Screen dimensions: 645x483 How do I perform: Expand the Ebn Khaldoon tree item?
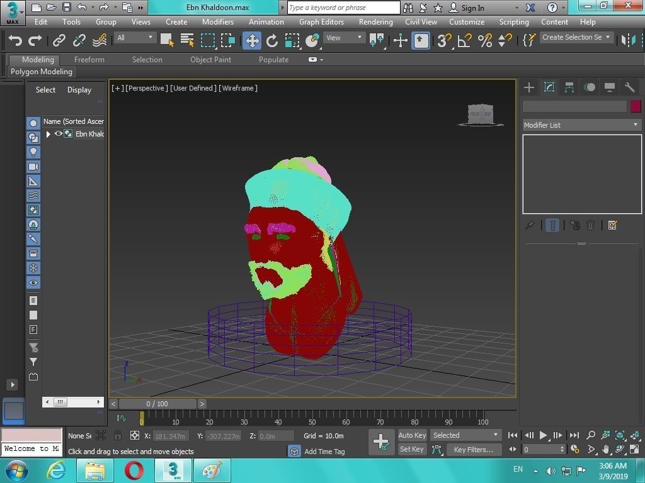pos(48,134)
